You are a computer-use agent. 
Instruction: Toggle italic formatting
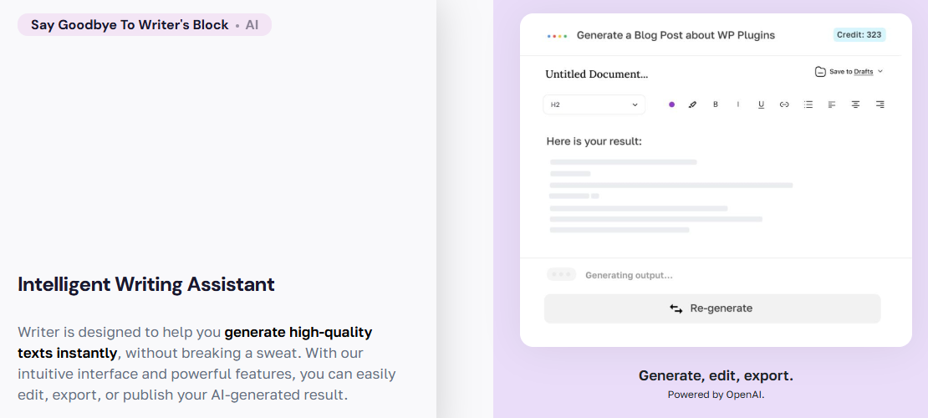tap(738, 104)
